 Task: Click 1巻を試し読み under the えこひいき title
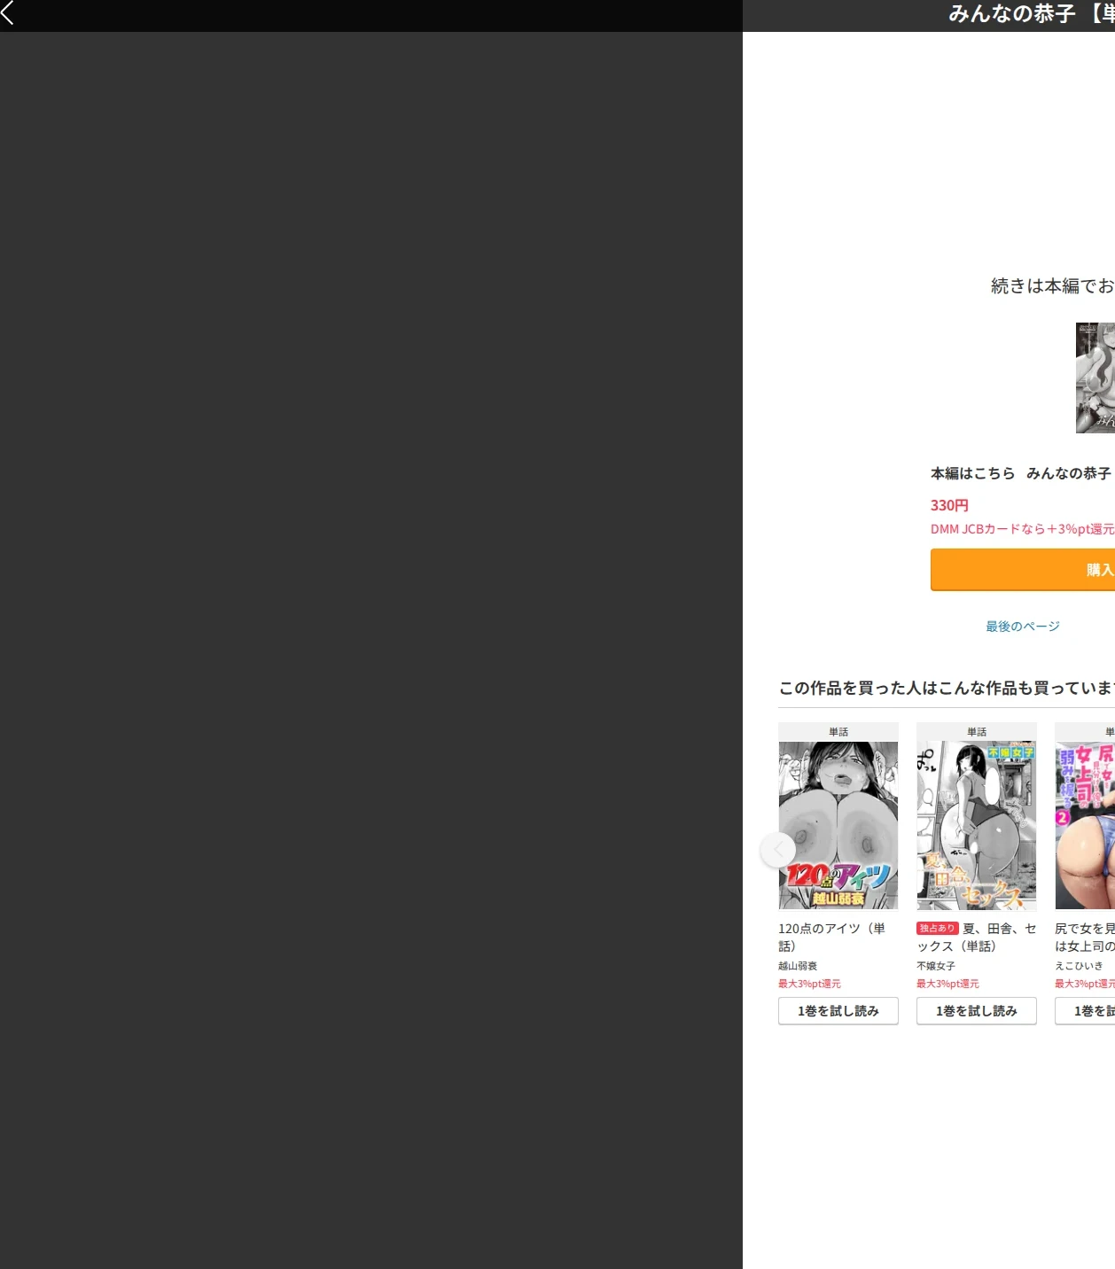1085,1011
